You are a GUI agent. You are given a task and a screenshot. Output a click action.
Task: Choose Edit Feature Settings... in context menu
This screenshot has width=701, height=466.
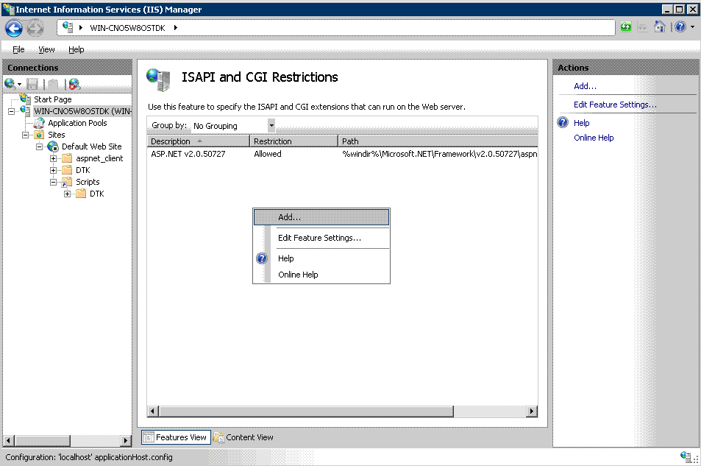click(321, 238)
